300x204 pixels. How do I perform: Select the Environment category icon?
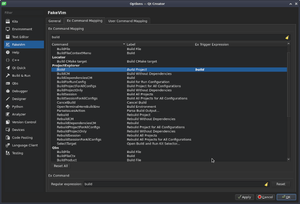pyautogui.click(x=8, y=29)
